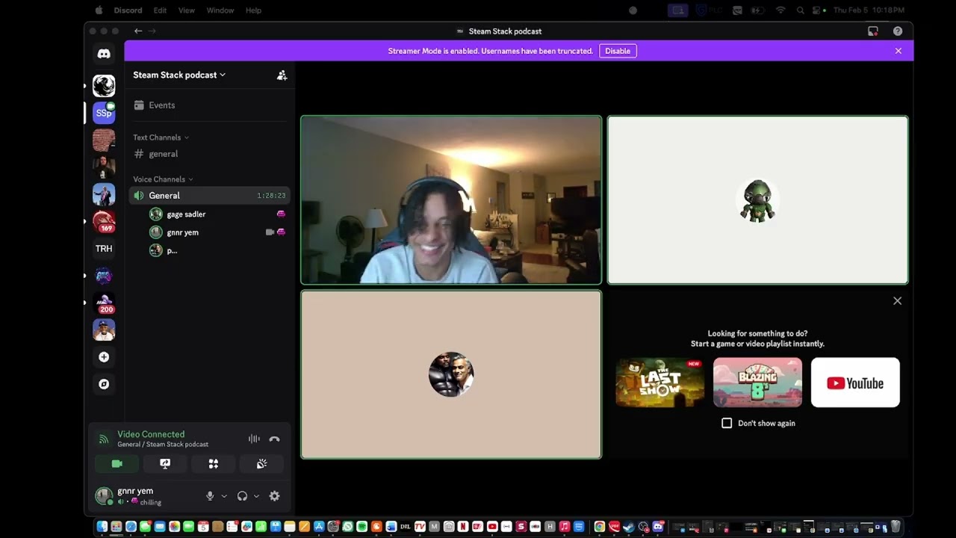The image size is (956, 538).
Task: Click the invite people icon
Action: pos(282,75)
